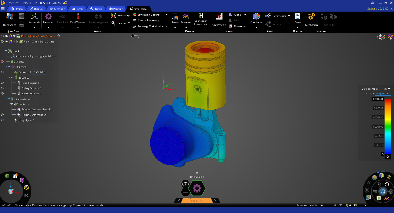This screenshot has width=394, height=213.
Task: Collapse the Contacts tree node
Action: click(12, 104)
